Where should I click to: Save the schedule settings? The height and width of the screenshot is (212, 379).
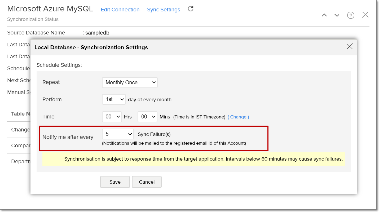[x=115, y=182]
